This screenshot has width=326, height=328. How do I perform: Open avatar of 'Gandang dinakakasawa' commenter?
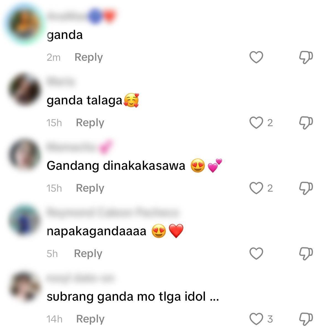tap(25, 155)
